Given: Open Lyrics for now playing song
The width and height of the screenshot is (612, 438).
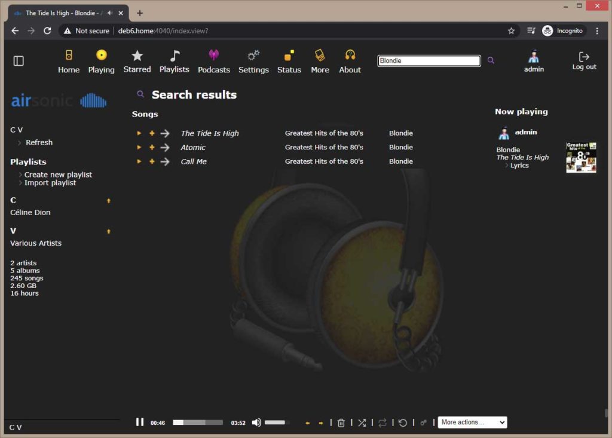Looking at the screenshot, I should pos(519,166).
